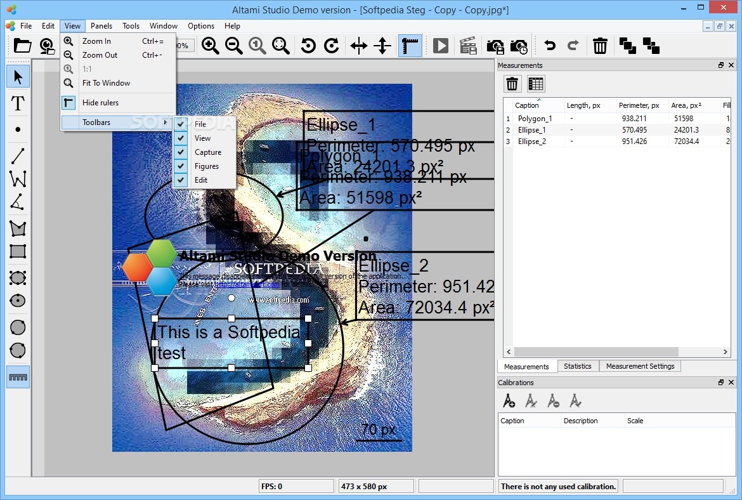Select the Polygon tool
The image size is (742, 500).
click(x=18, y=228)
